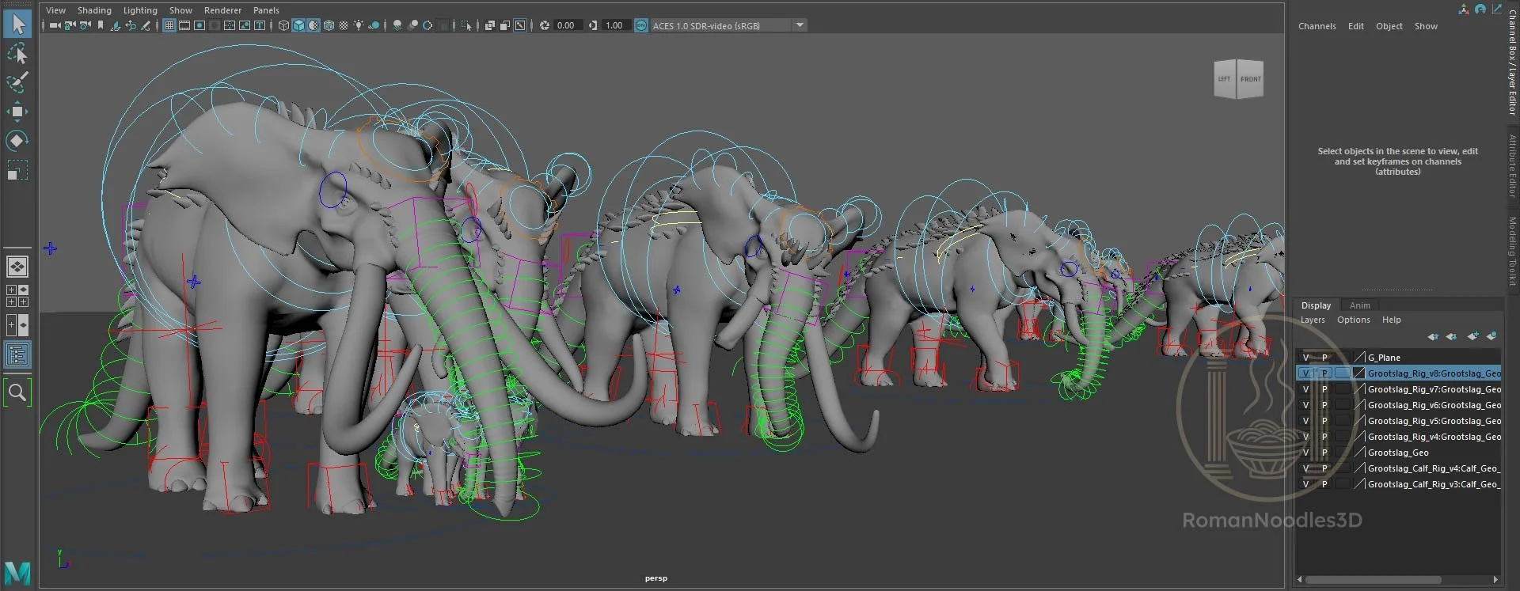Image resolution: width=1520 pixels, height=591 pixels.
Task: Toggle the color management ON button
Action: pos(640,25)
